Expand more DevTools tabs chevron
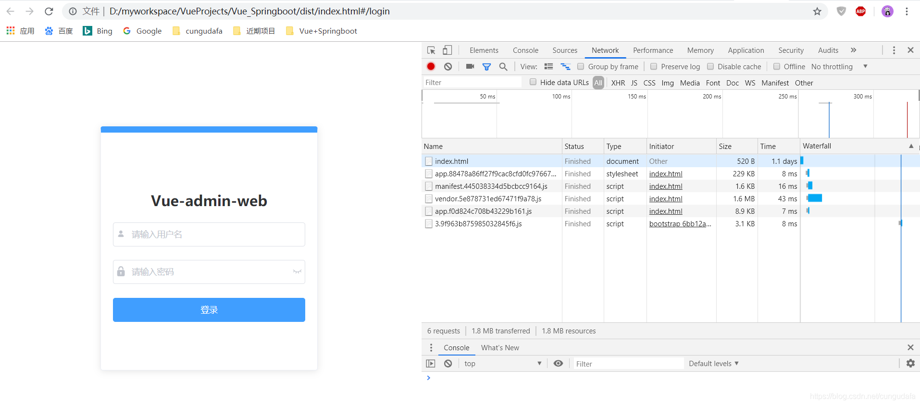This screenshot has width=920, height=405. [x=854, y=50]
